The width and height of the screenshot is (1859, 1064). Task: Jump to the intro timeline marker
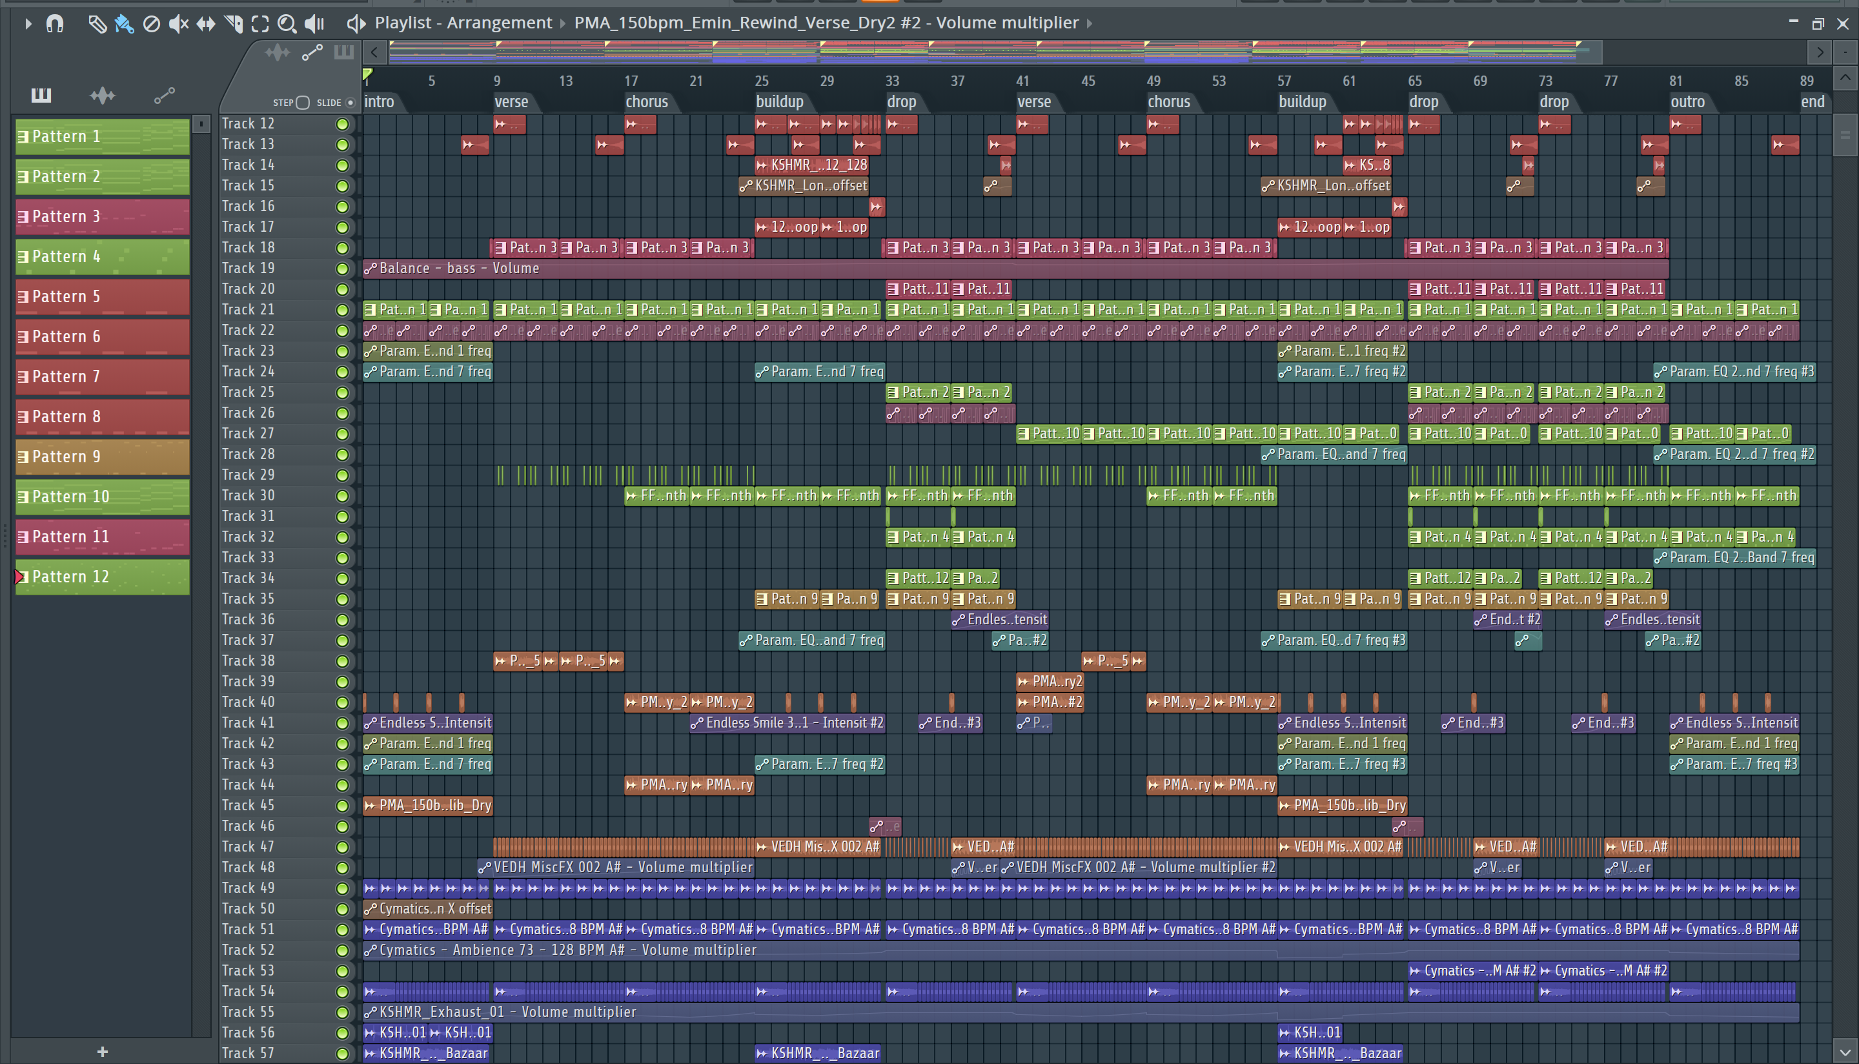point(379,102)
